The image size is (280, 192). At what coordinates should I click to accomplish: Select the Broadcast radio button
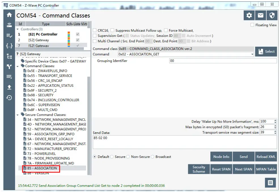(x=153, y=156)
